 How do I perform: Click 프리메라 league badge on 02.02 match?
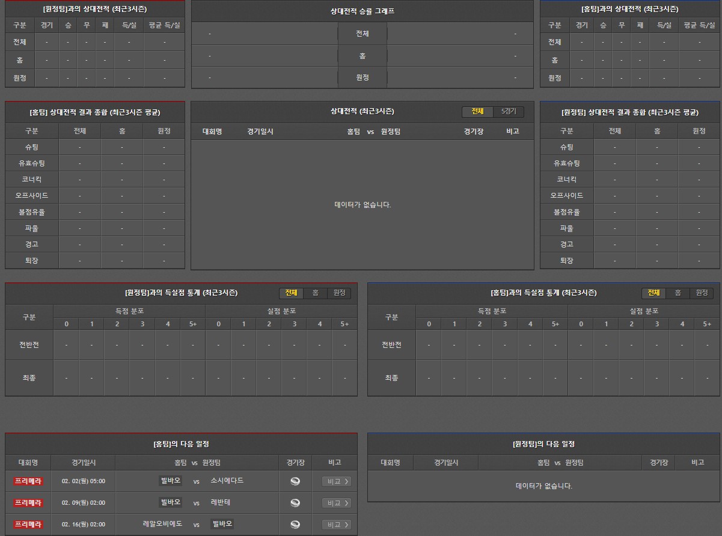(28, 481)
